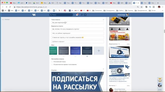Switch to the PayPal Войти tab
165x92 pixels.
click(29, 3)
